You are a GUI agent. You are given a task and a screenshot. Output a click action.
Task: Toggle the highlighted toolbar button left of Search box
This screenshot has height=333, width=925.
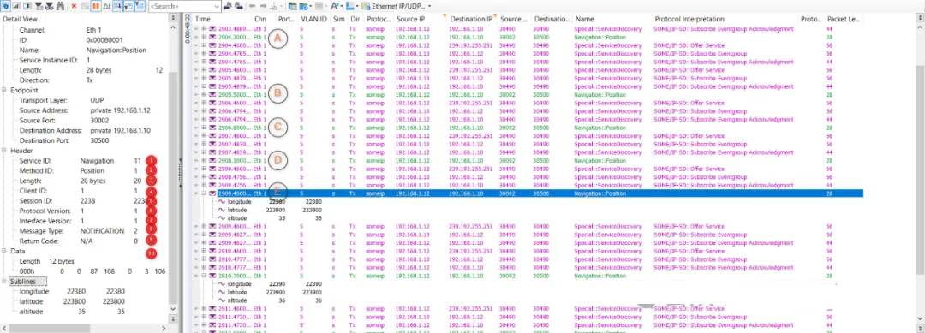[x=140, y=6]
